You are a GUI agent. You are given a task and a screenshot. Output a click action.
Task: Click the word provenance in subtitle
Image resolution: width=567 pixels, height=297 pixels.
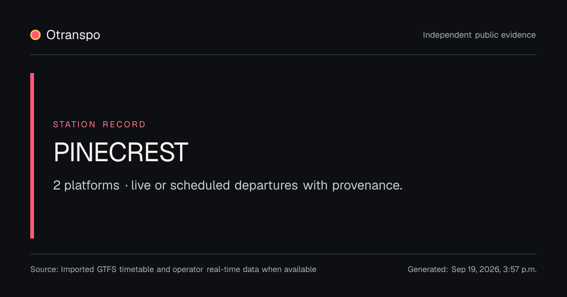[x=367, y=185]
